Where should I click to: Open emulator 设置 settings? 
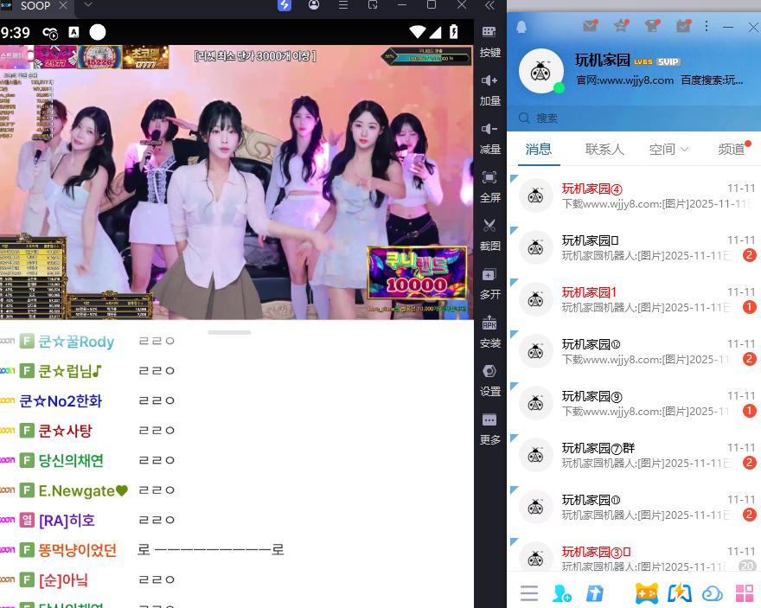pyautogui.click(x=489, y=378)
